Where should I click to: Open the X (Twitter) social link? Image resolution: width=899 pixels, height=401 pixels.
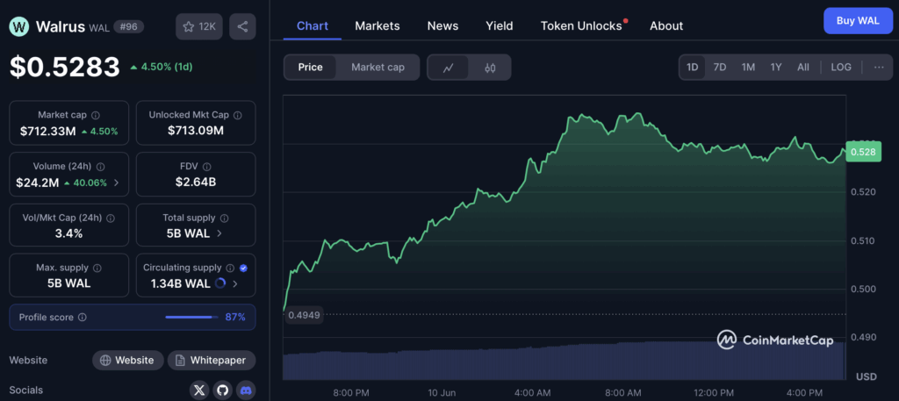(199, 390)
